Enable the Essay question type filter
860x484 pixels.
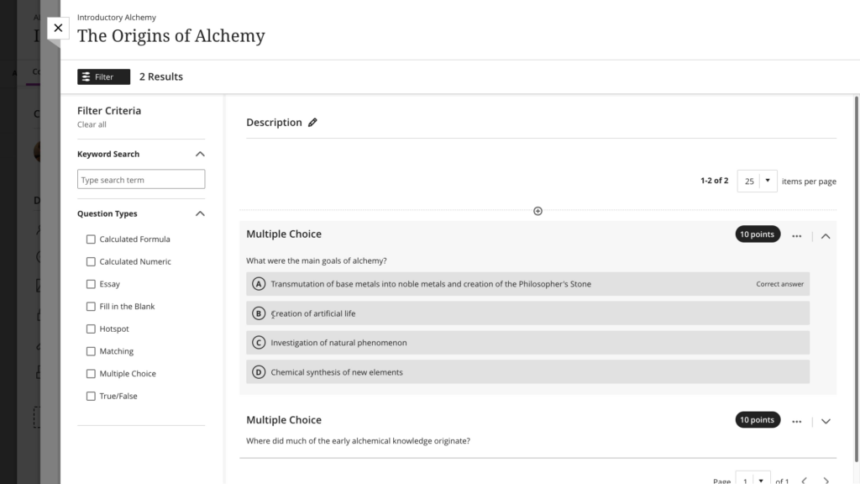tap(91, 284)
